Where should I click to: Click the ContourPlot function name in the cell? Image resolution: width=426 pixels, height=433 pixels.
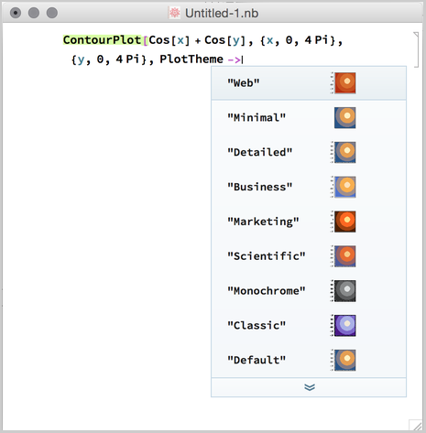[x=102, y=40]
